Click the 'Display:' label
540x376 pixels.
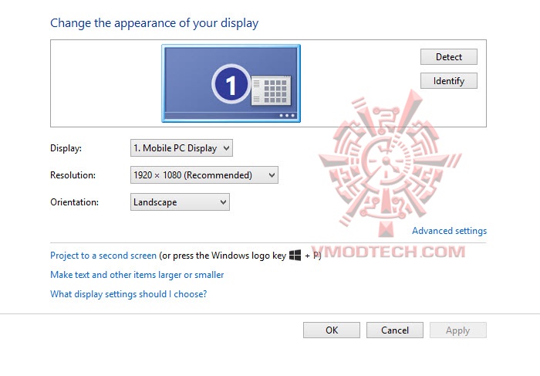(66, 148)
